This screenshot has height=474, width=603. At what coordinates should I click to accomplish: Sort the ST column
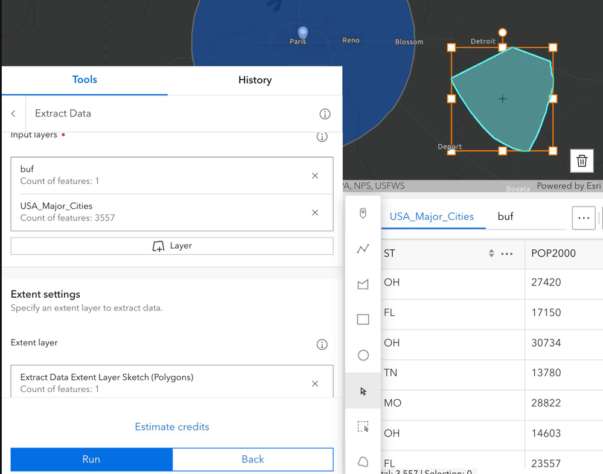click(491, 253)
